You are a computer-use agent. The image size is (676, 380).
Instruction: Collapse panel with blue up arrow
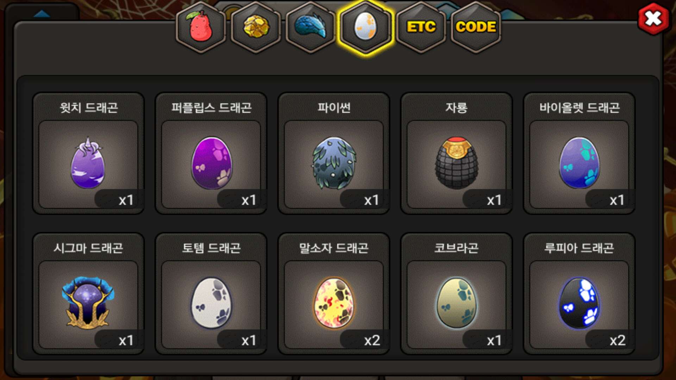tap(42, 13)
